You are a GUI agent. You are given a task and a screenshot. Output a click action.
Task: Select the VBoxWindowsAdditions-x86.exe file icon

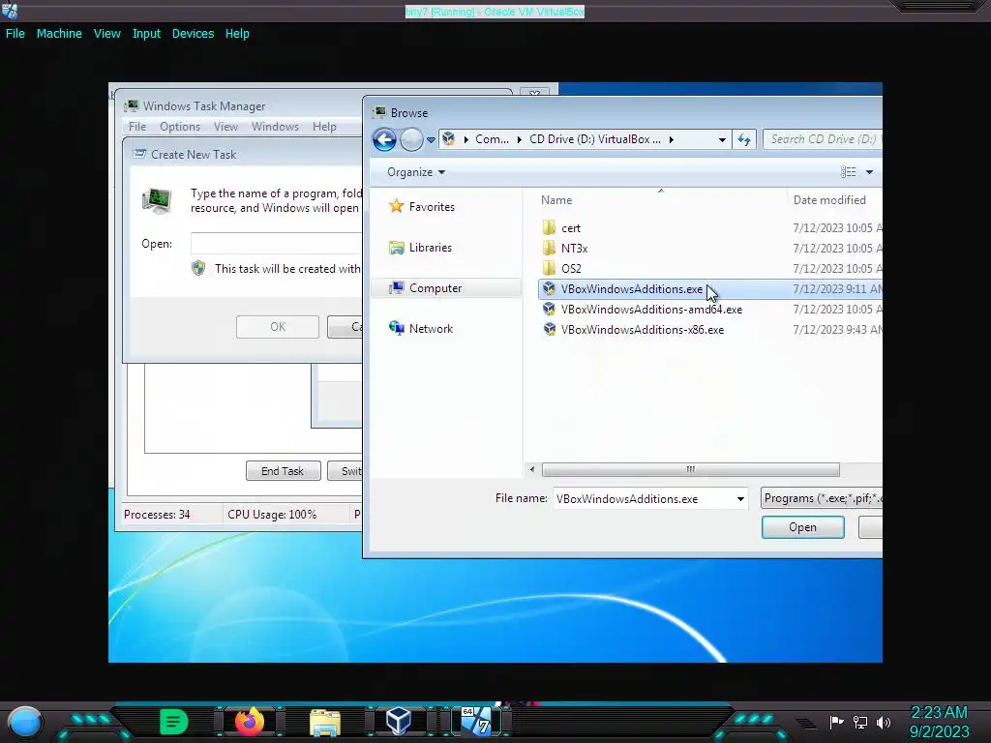tap(550, 329)
